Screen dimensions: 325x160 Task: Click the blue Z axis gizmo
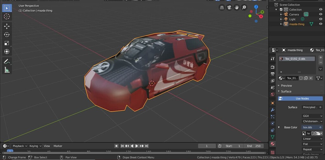pos(256,7)
